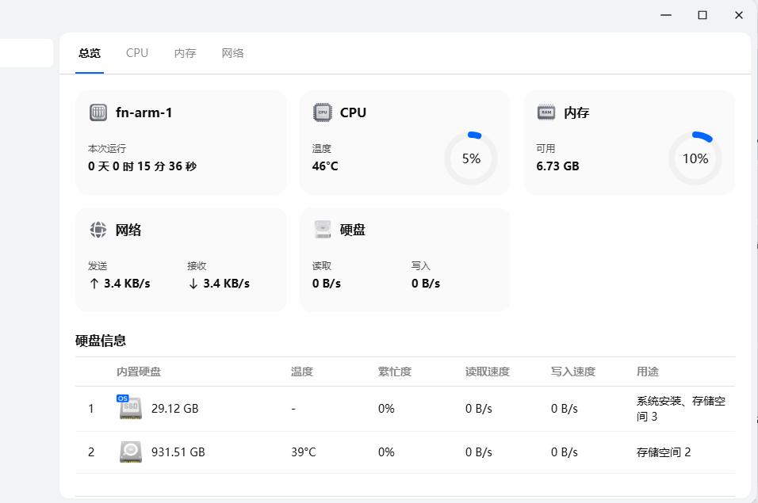Click the CPU chip icon
This screenshot has width=758, height=503.
point(322,112)
